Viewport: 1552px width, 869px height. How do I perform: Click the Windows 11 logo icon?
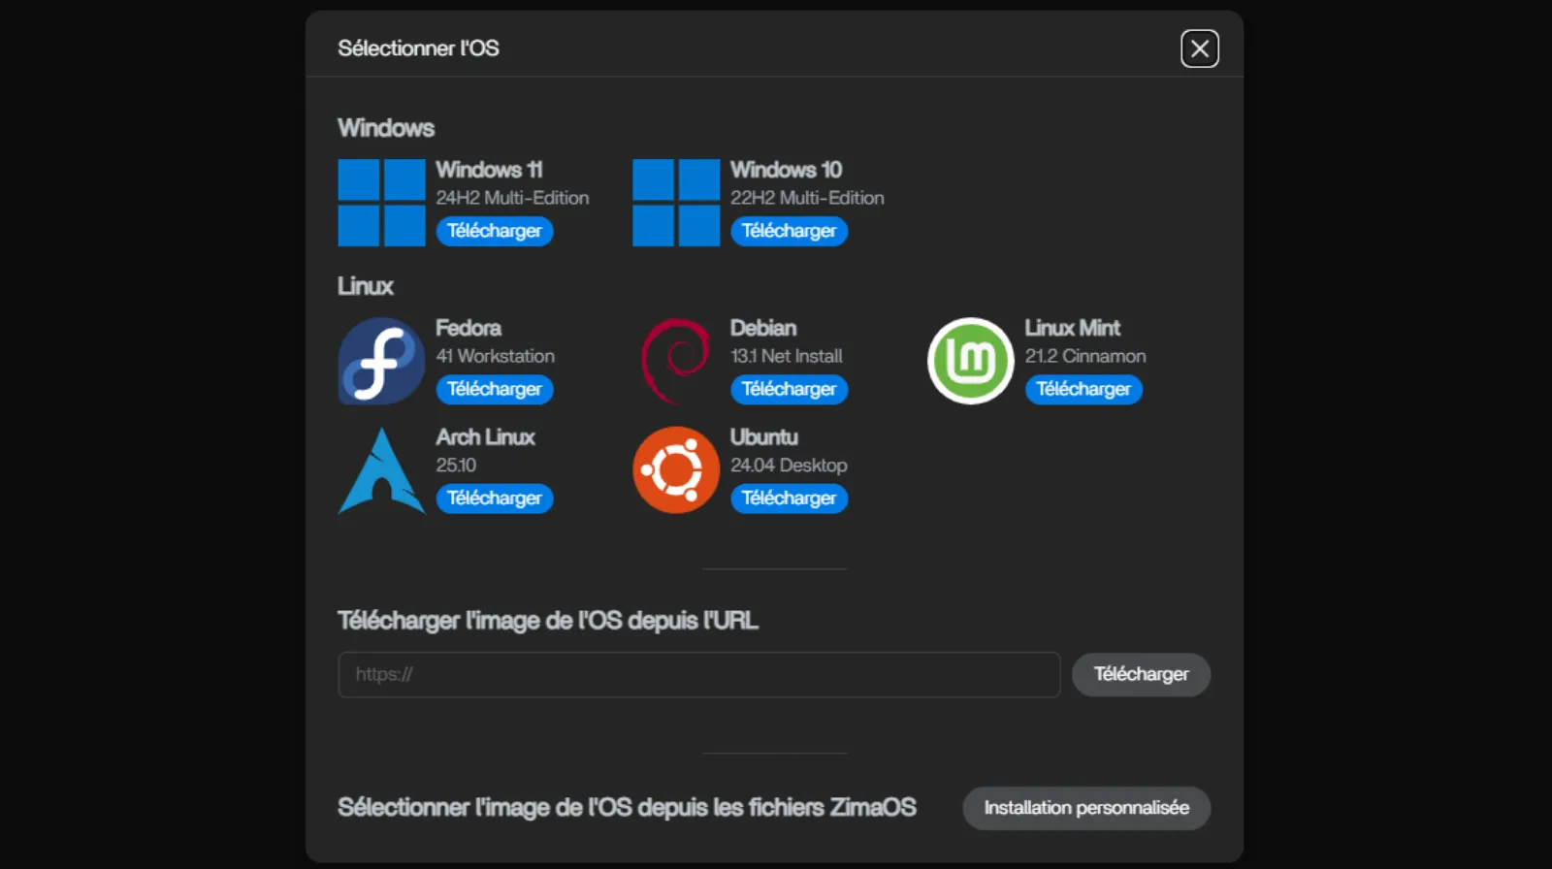[381, 203]
